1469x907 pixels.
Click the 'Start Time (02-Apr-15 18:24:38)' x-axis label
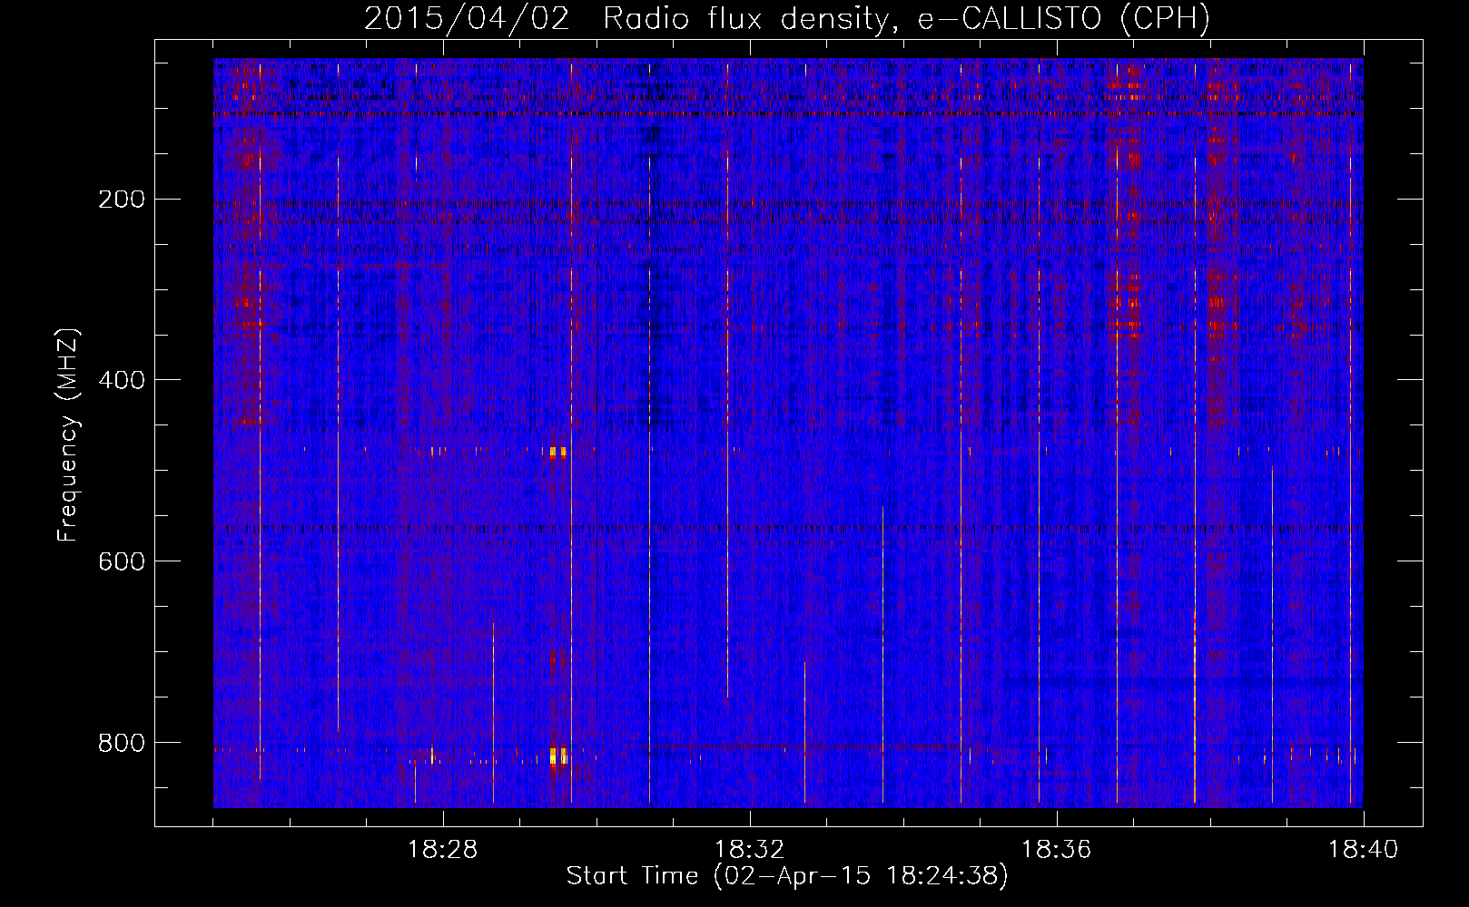[x=787, y=876]
